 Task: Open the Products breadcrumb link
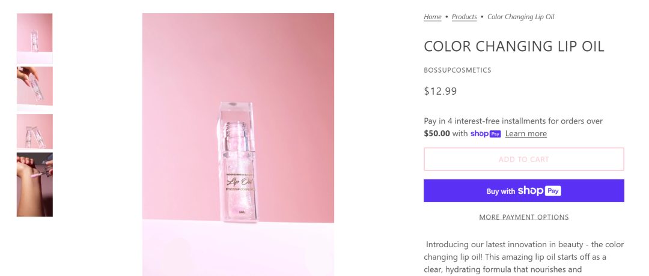[x=464, y=17]
